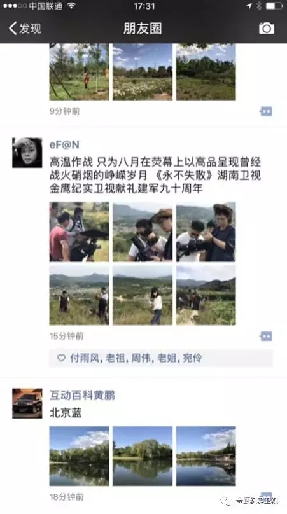287x514 pixels.
Task: Open comment menu on the 18分钟前 post
Action: (x=267, y=496)
